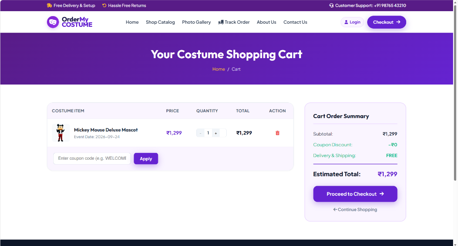Click the QUANTITY column header

[207, 111]
